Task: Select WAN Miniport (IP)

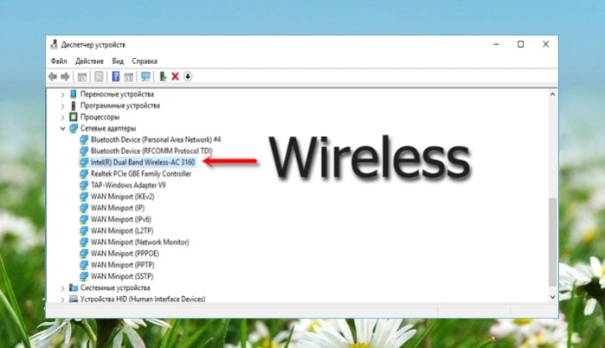Action: point(118,208)
